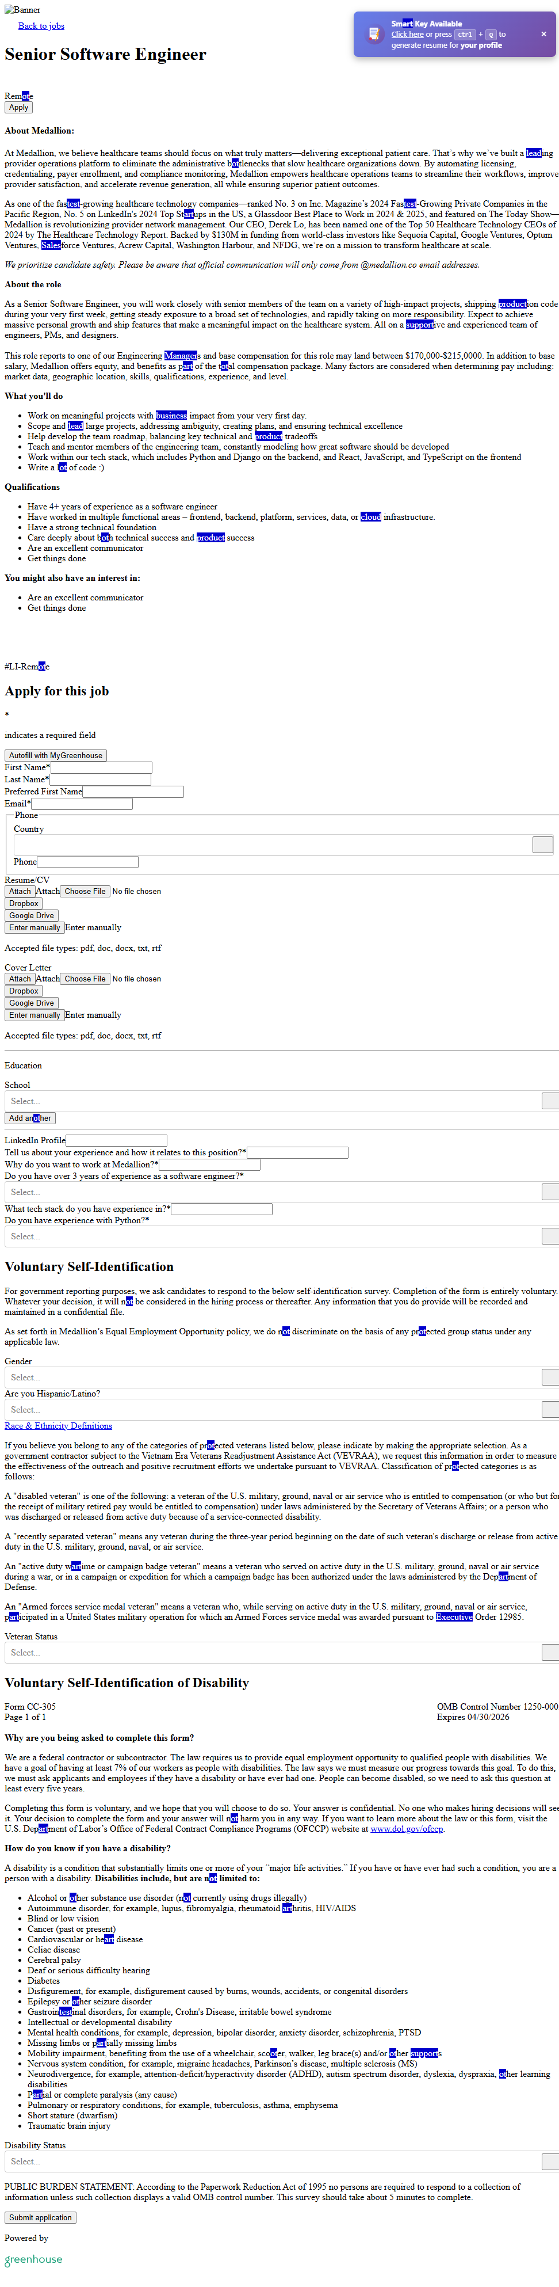Viewport: 559px width, 2287px height.
Task: Click the Banner image at top
Action: pos(22,10)
